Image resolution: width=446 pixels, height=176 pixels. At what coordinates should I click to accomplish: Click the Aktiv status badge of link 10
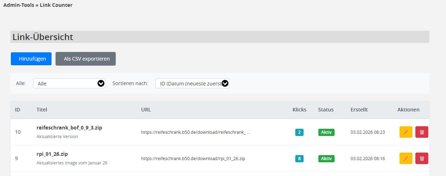[326, 132]
